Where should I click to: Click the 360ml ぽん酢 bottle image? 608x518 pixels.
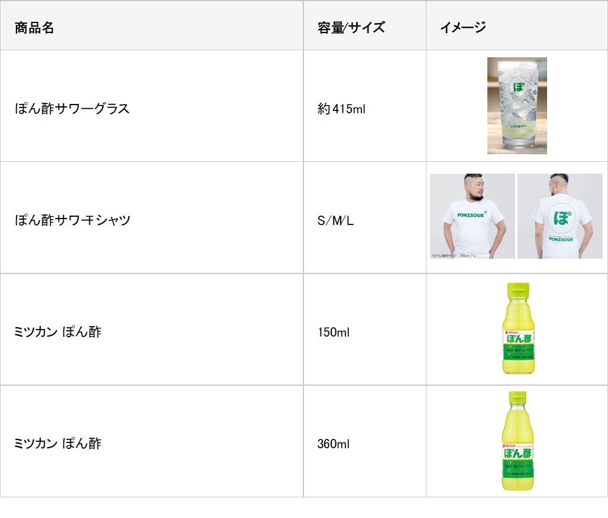[x=518, y=440]
